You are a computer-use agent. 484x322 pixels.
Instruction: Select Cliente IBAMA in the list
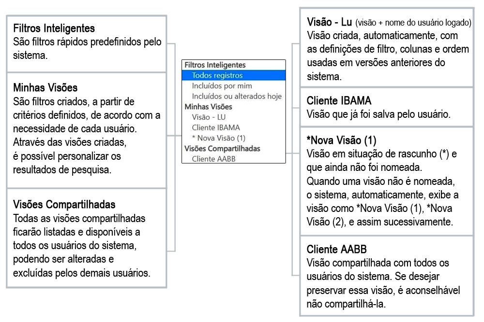(234, 128)
